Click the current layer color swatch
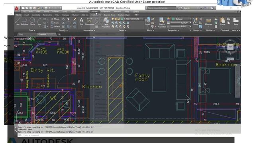The image size is (255, 143). 122,19
